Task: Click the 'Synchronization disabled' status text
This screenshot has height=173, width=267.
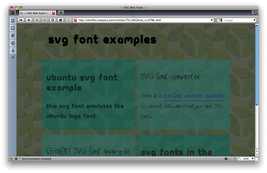Action: point(37,159)
